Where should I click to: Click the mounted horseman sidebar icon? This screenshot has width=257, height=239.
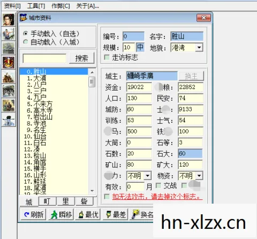[9, 77]
